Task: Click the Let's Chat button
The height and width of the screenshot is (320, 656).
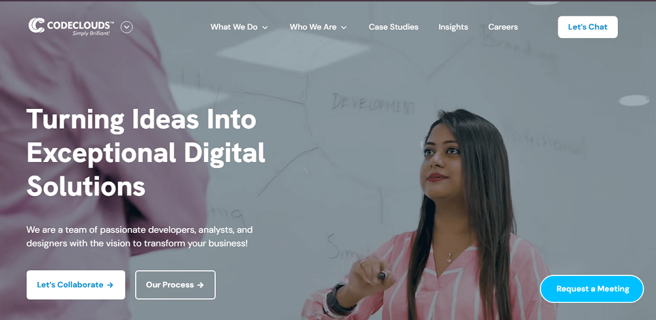Action: (x=587, y=27)
